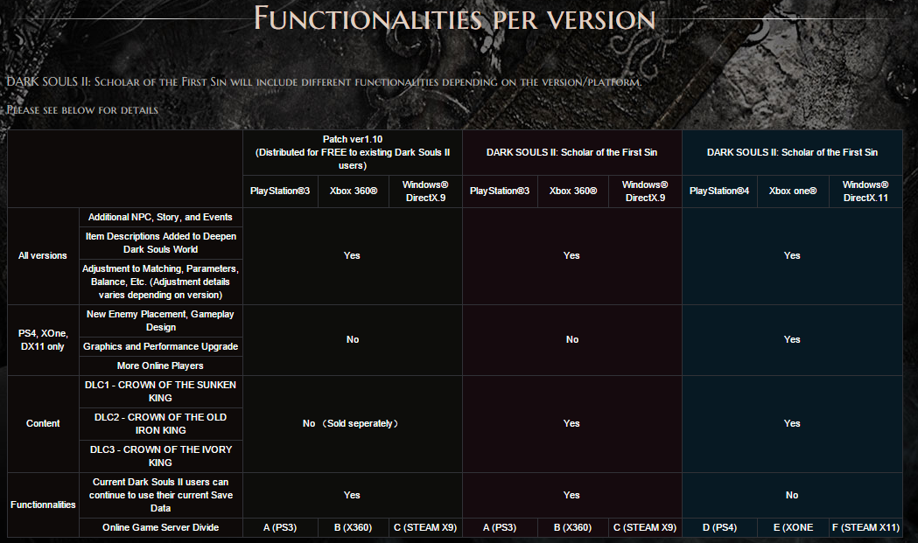Select the "More Online Players" row label

(160, 365)
